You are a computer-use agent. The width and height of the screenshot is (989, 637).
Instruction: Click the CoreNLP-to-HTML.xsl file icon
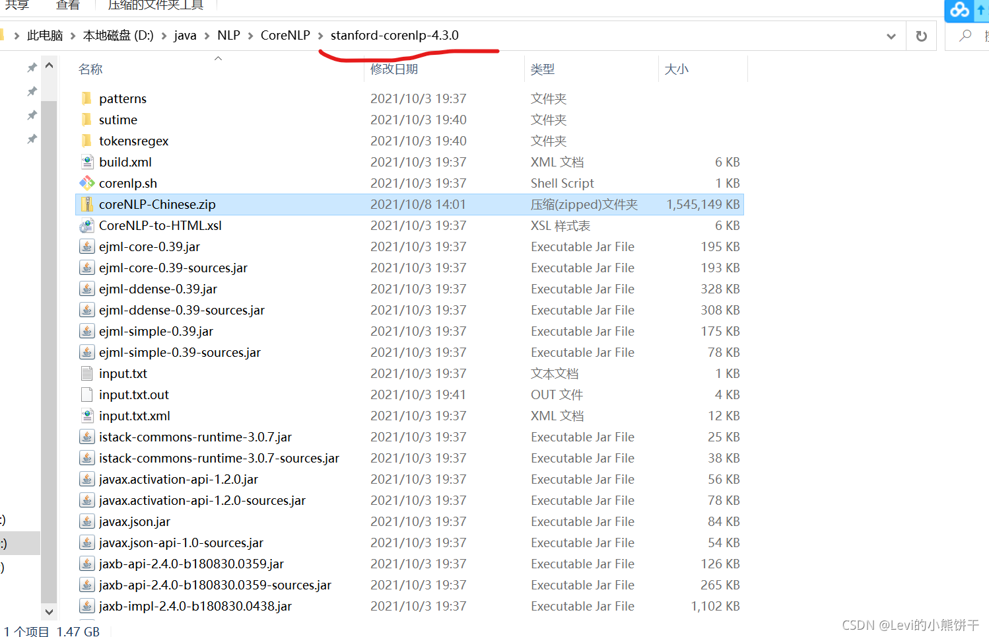click(x=86, y=225)
